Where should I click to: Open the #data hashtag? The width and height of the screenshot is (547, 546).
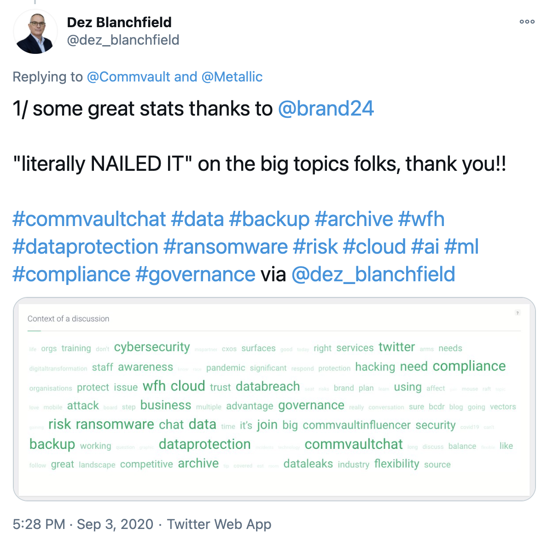pos(198,219)
